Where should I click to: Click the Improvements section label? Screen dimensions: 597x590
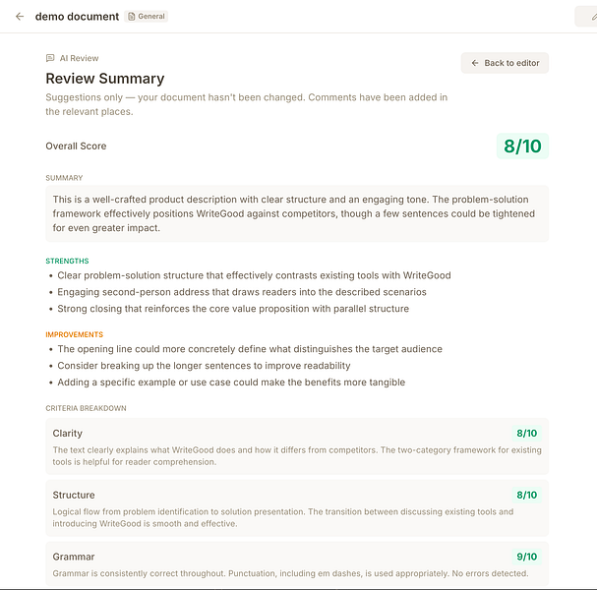(74, 335)
